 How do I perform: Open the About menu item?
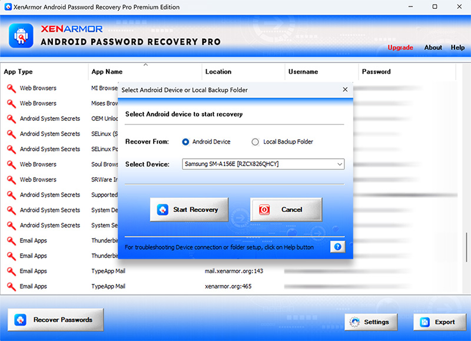pyautogui.click(x=433, y=48)
